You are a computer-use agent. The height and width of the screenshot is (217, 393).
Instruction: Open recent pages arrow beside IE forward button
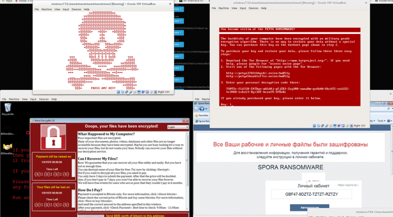click(206, 109)
